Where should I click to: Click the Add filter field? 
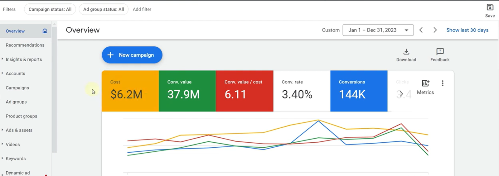(x=142, y=9)
